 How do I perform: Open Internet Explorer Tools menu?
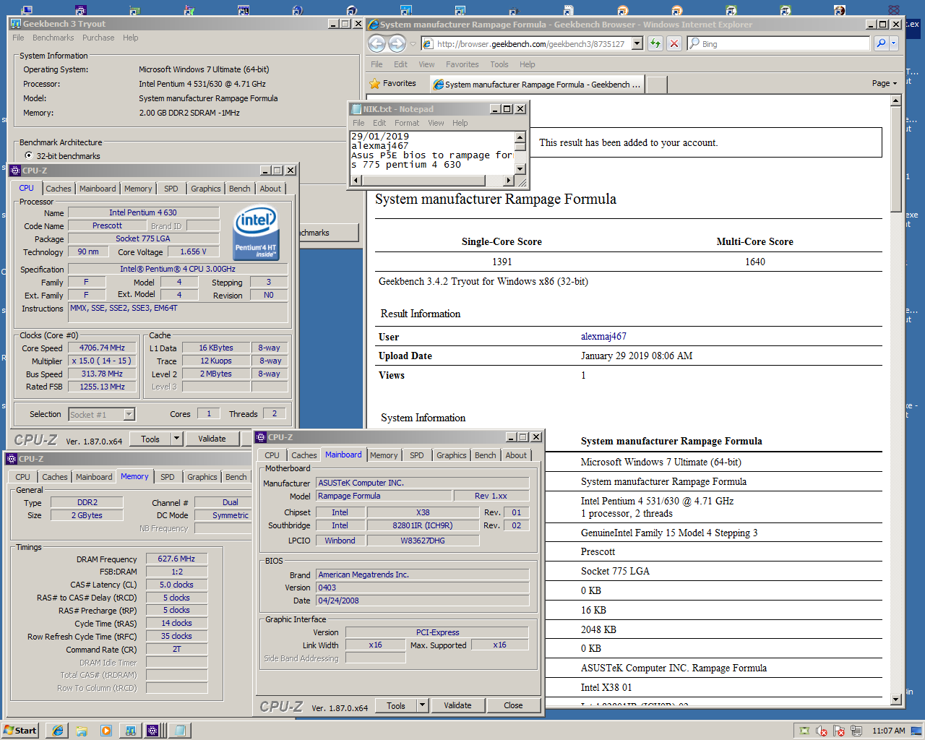tap(499, 64)
